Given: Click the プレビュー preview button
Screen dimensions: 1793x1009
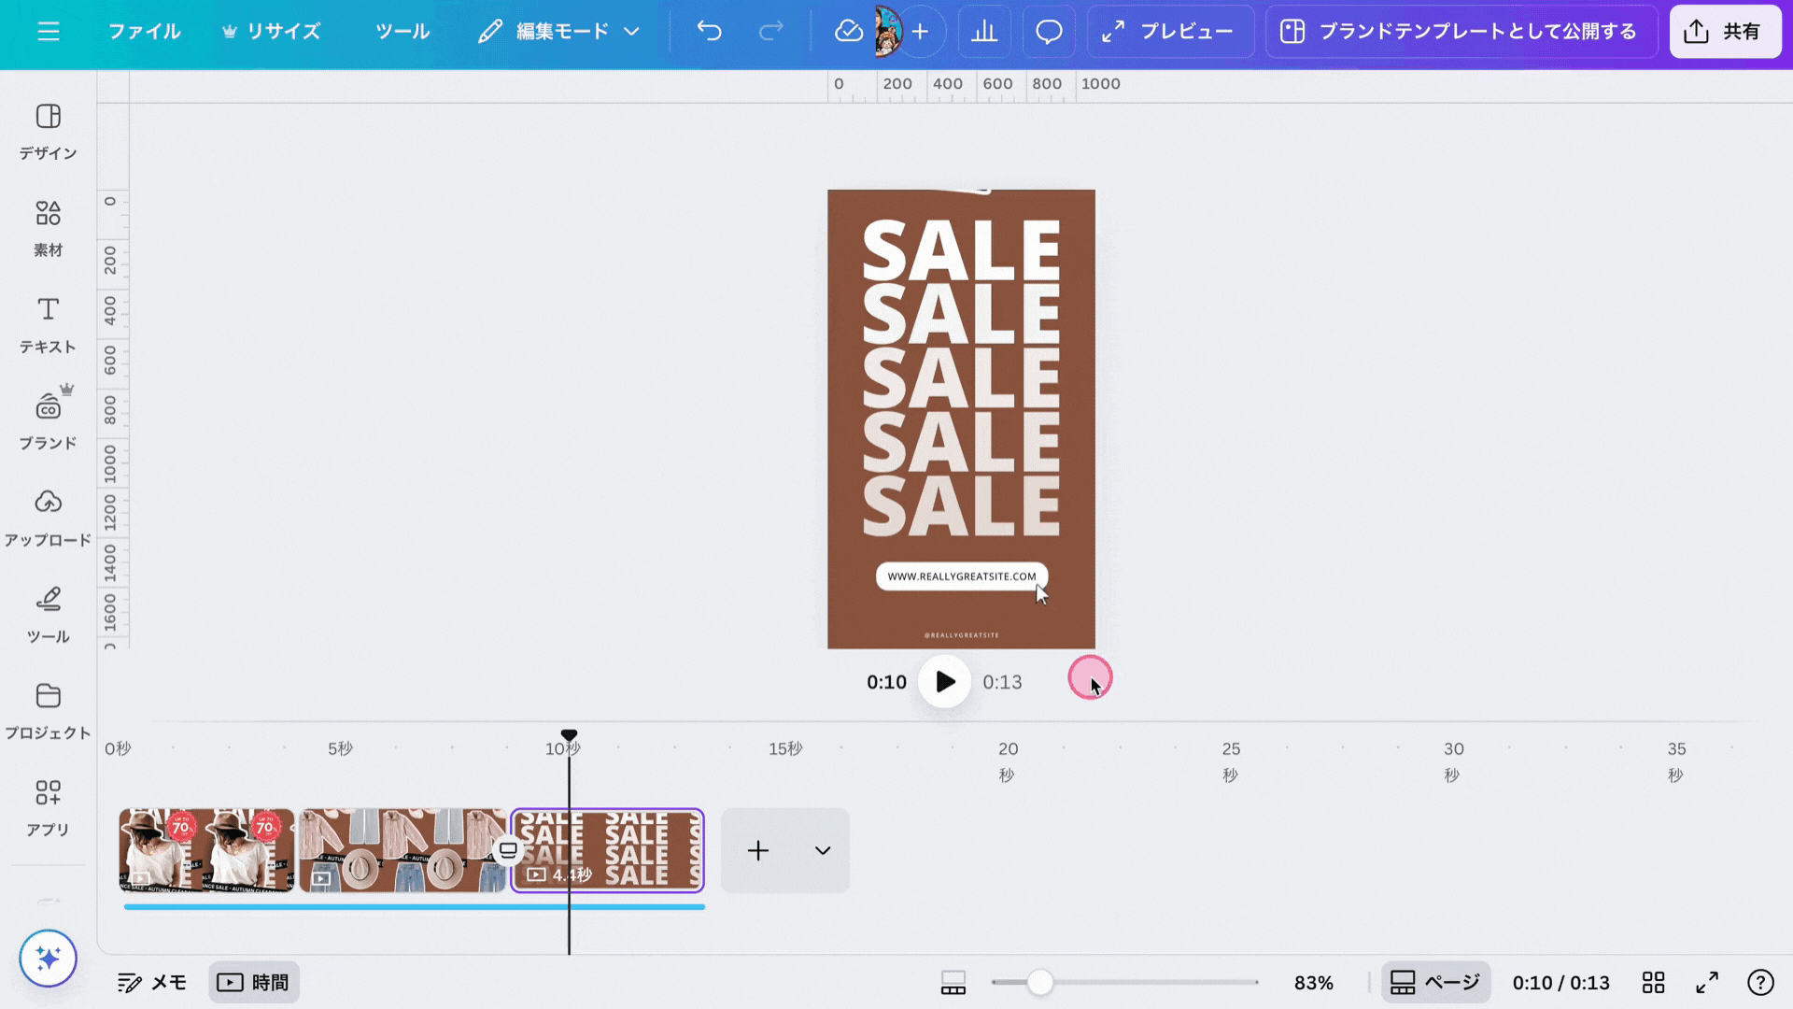Looking at the screenshot, I should [x=1167, y=31].
